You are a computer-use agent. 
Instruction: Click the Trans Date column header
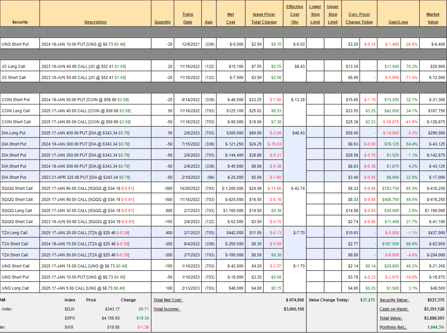[x=188, y=18]
